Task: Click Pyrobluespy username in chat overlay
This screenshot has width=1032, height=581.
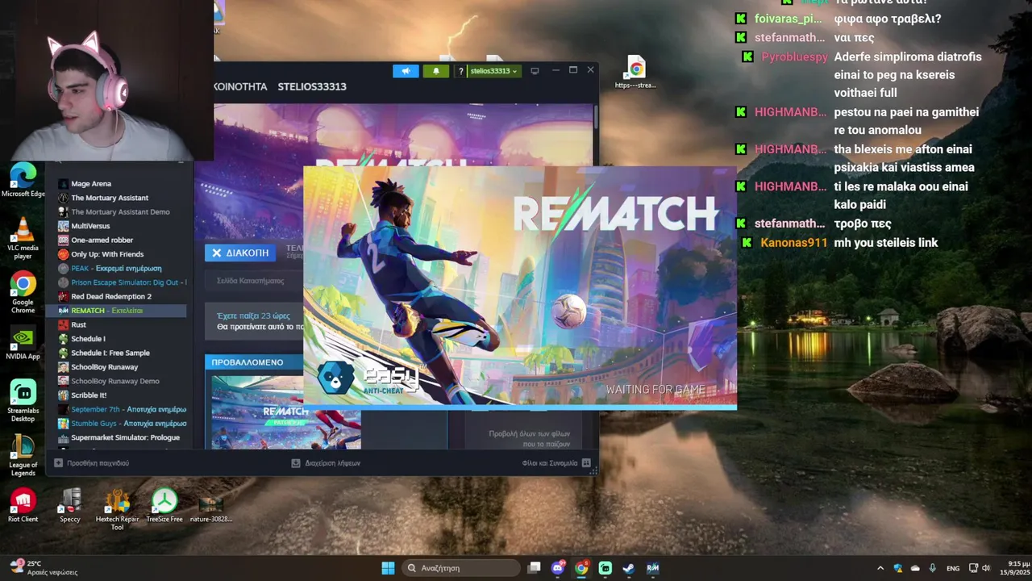Action: click(x=794, y=56)
